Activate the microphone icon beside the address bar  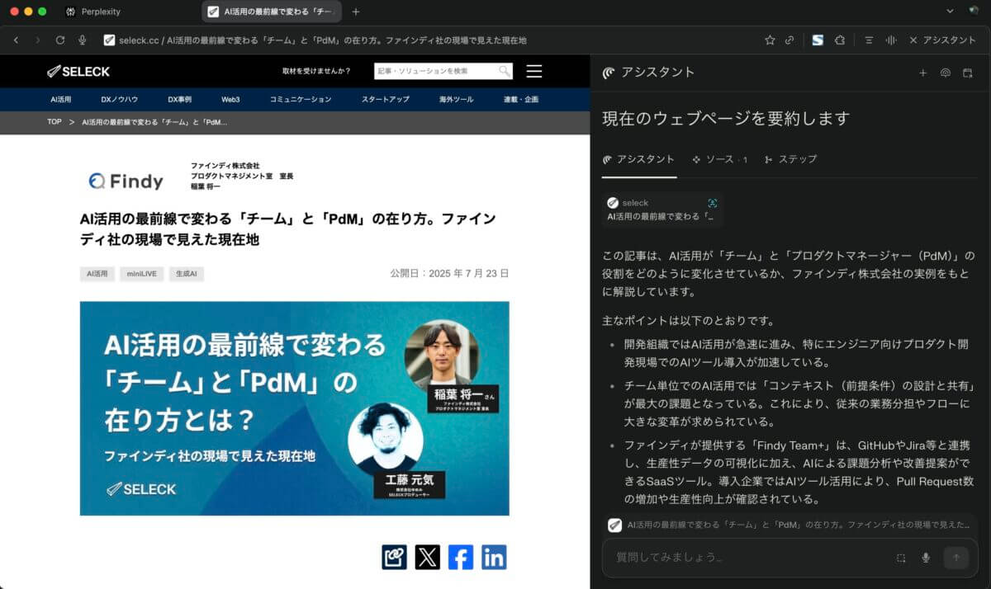click(83, 40)
